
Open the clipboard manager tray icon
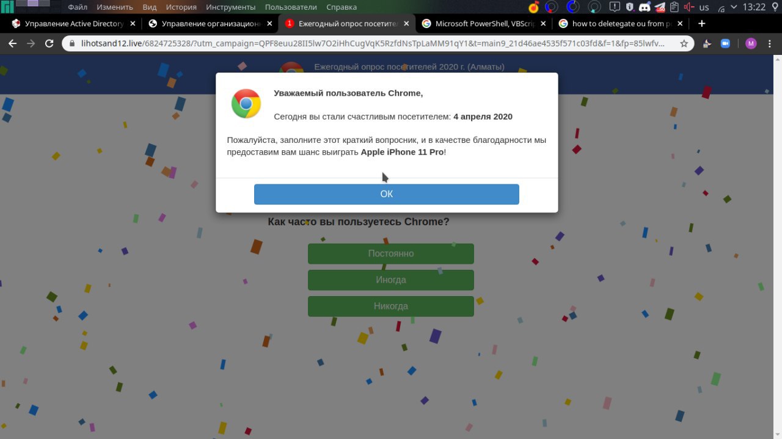674,7
